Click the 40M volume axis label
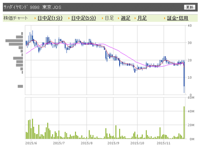The width and height of the screenshot is (200, 150). click(191, 111)
